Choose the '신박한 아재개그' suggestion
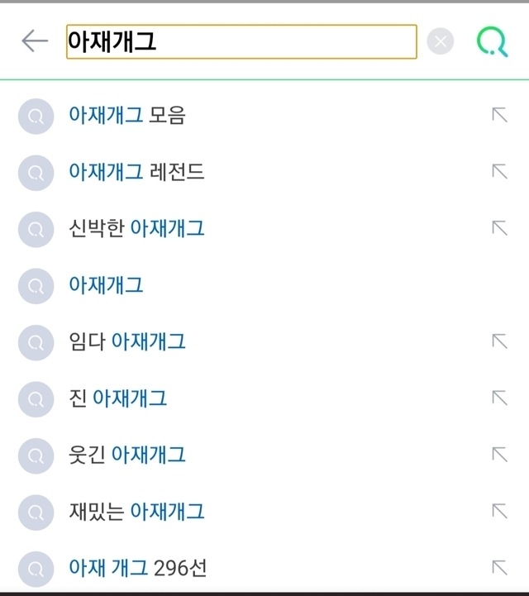Image resolution: width=529 pixels, height=596 pixels. tap(137, 228)
